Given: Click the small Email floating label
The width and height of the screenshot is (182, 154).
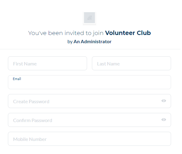Looking at the screenshot, I should point(17,79).
